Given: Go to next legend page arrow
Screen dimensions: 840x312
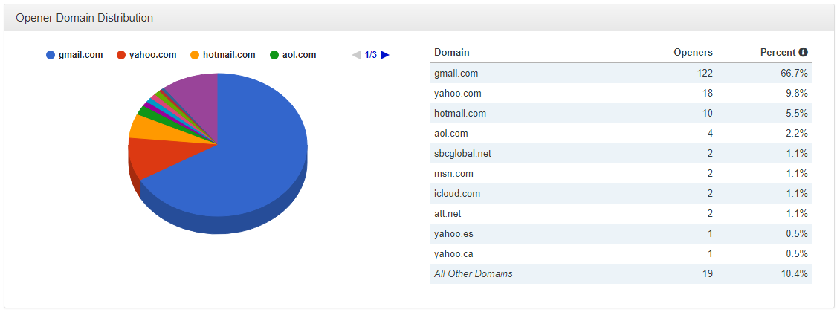Looking at the screenshot, I should [385, 55].
